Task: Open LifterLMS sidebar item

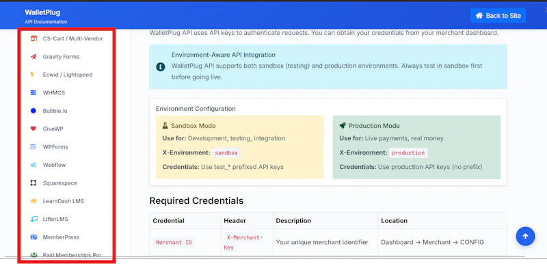Action: [x=55, y=219]
